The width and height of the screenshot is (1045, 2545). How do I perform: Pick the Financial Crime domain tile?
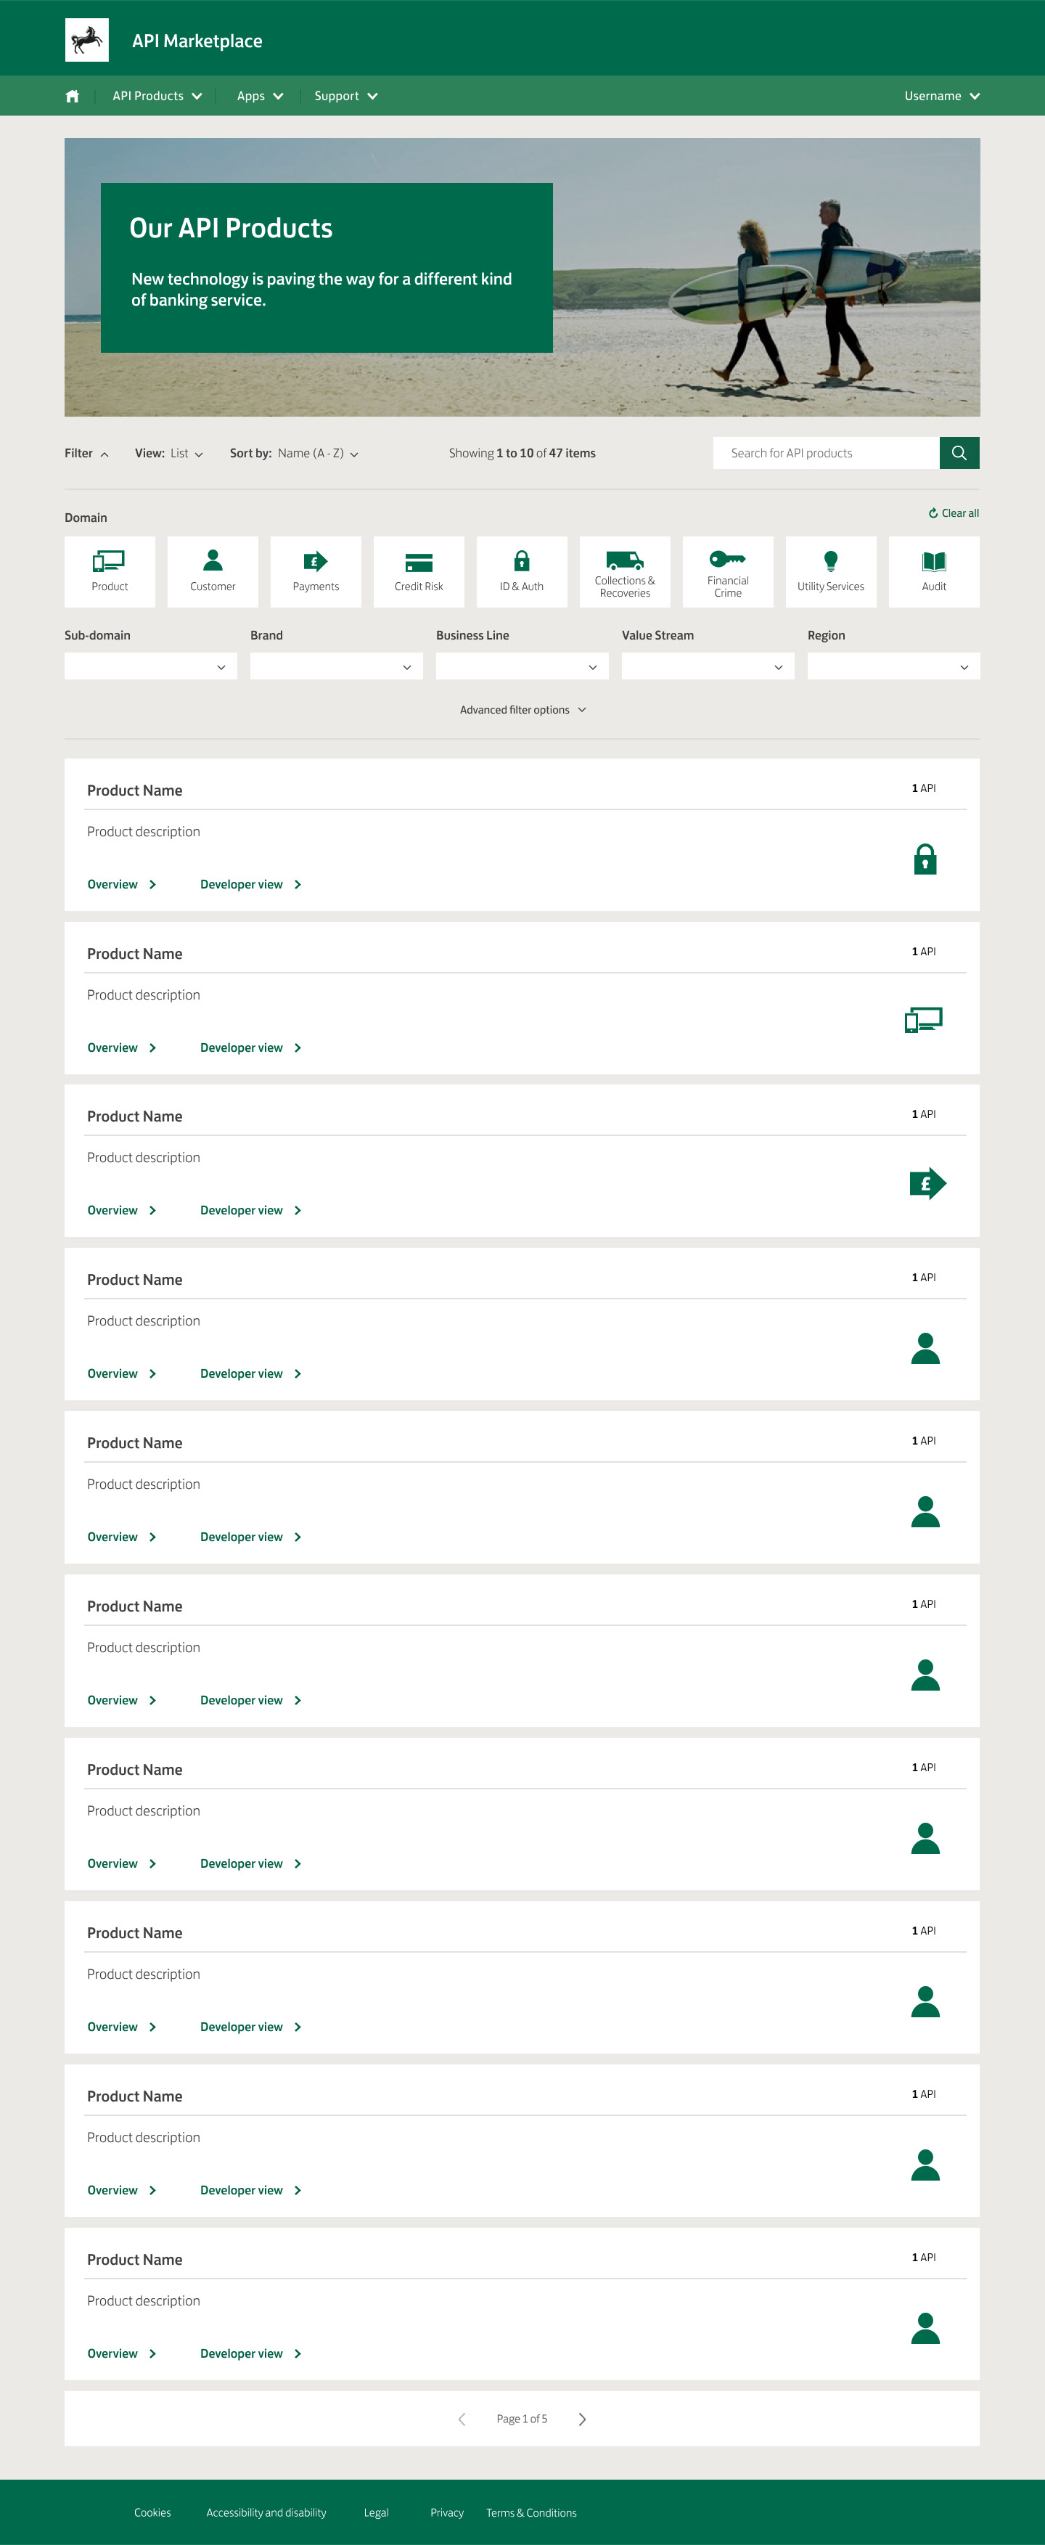[x=728, y=571]
